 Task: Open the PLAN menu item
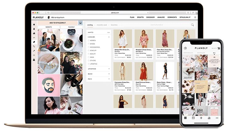point(132,17)
